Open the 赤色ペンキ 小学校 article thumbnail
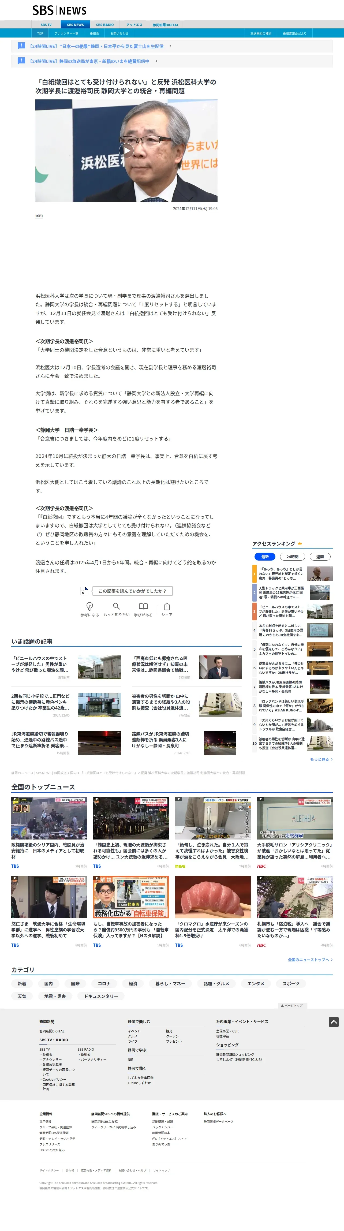Screen dimensions: 344x1231 click(99, 705)
